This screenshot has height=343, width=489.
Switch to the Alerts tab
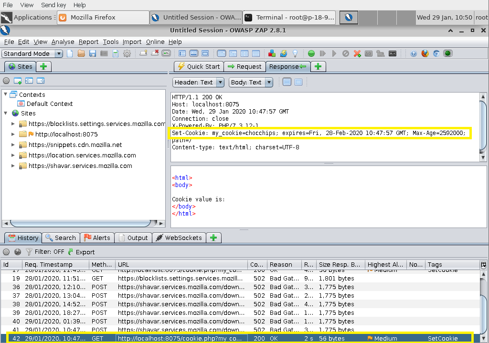tap(97, 238)
